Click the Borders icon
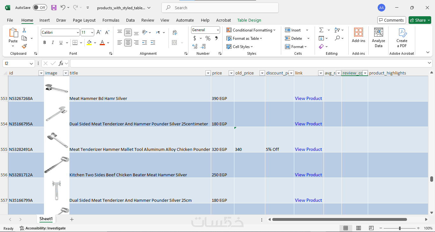 point(75,43)
